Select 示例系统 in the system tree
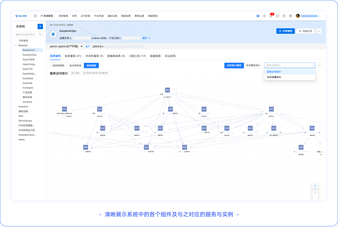This screenshot has height=227, width=338. click(23, 41)
